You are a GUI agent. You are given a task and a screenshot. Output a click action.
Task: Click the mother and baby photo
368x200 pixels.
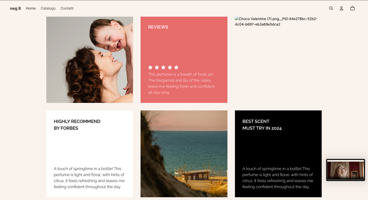pos(89,60)
